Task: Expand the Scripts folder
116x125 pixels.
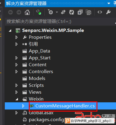Action: tap(16, 85)
